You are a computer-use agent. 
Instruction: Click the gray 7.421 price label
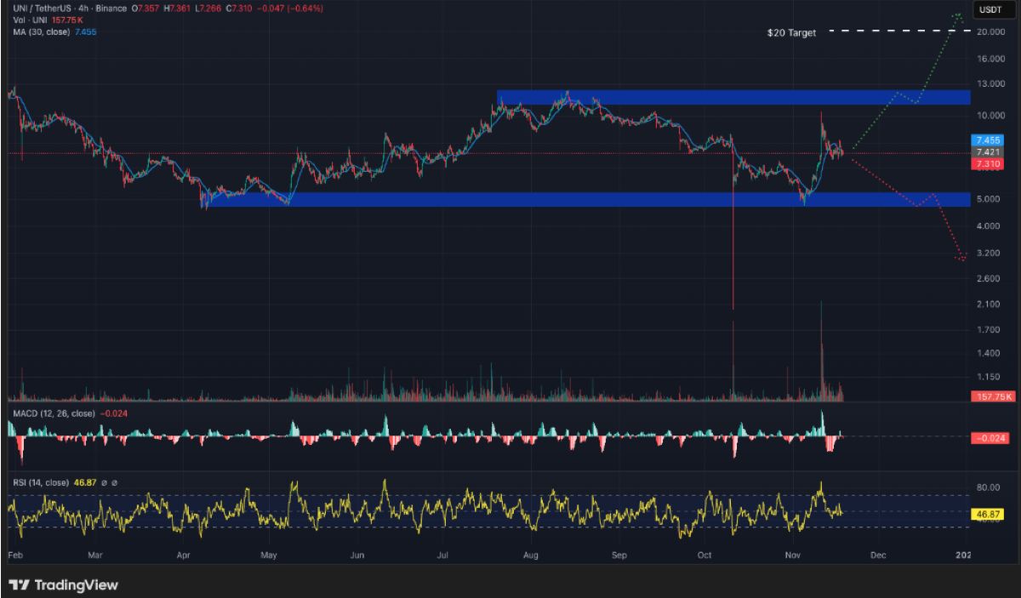click(989, 151)
